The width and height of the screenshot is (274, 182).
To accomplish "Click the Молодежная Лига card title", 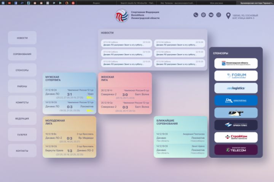I will (x=55, y=122).
